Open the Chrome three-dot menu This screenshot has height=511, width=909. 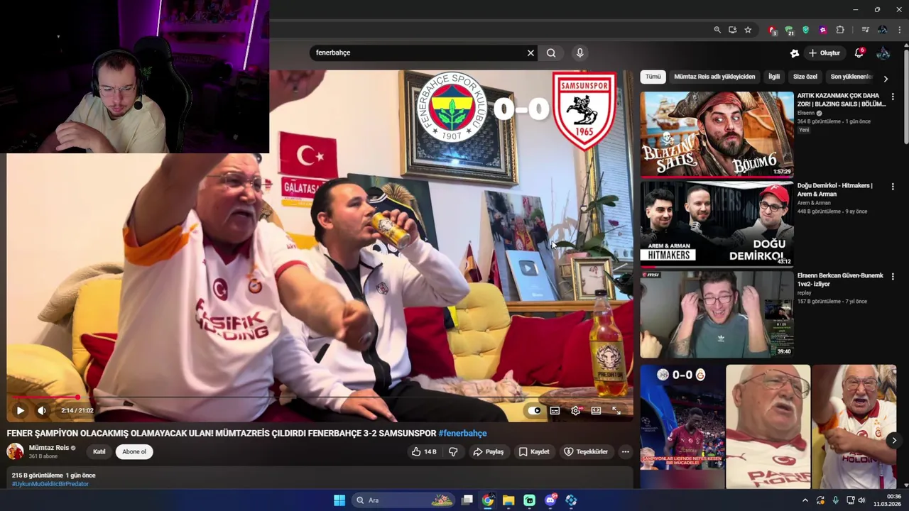tap(900, 30)
